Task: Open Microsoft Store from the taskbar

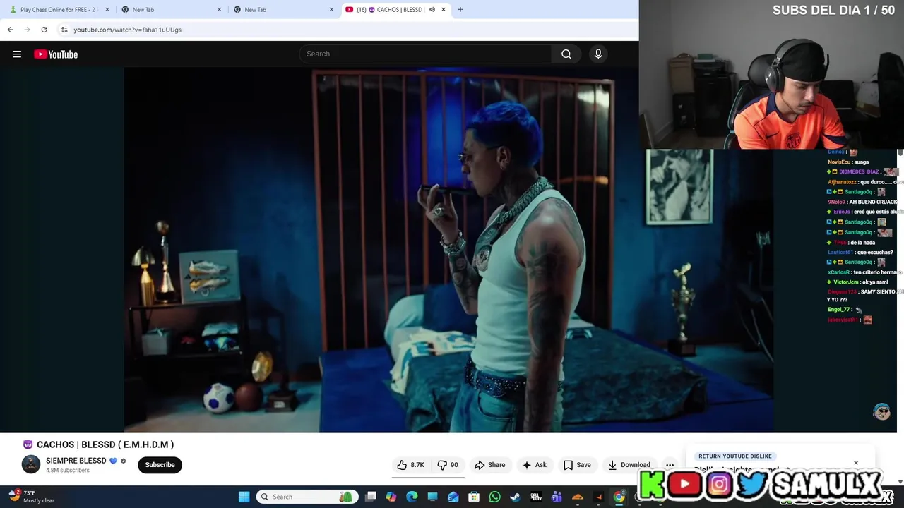Action: [474, 497]
